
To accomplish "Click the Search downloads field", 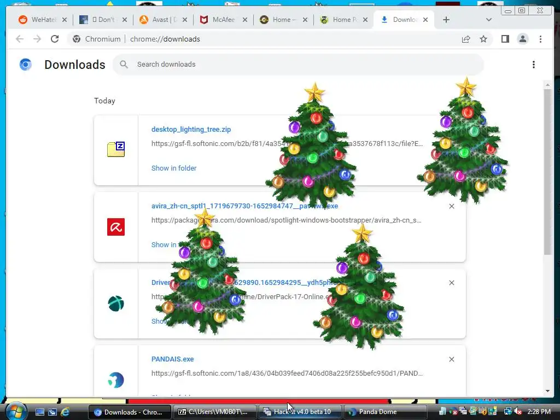I will (x=298, y=65).
